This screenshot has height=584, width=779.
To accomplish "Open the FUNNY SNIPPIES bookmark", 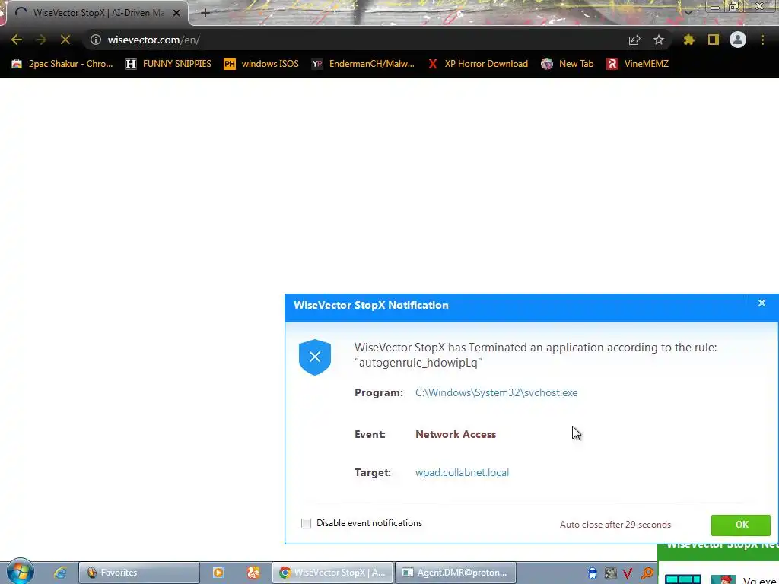I will point(168,64).
